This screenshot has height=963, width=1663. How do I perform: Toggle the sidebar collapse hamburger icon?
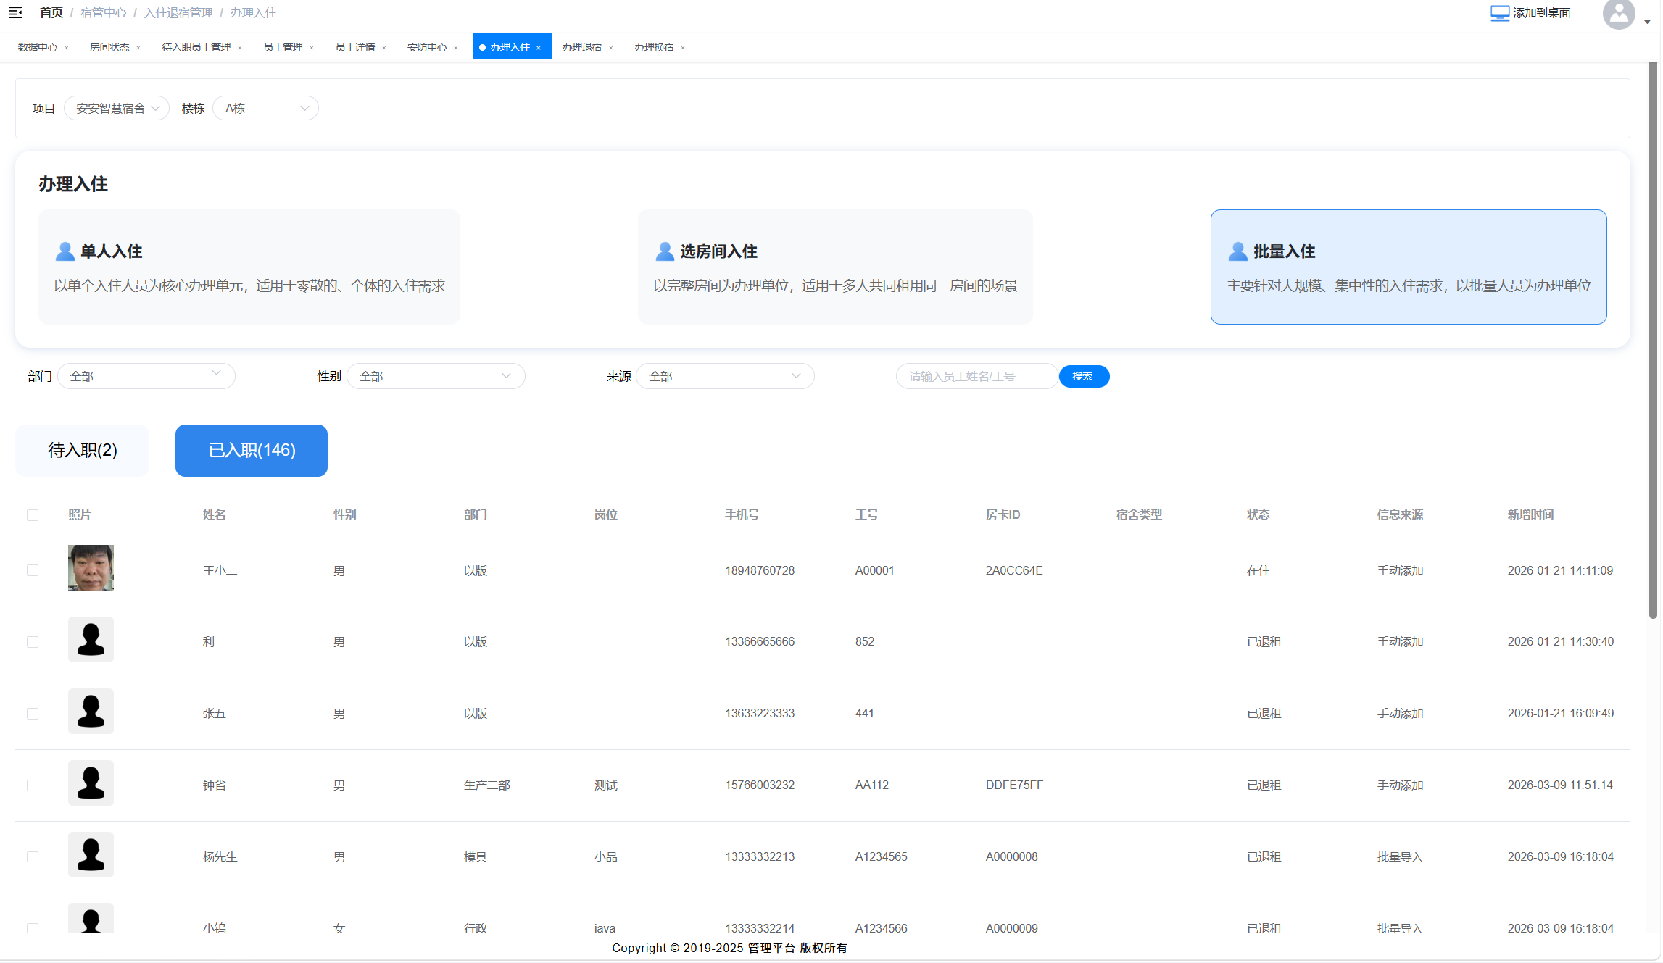15,12
